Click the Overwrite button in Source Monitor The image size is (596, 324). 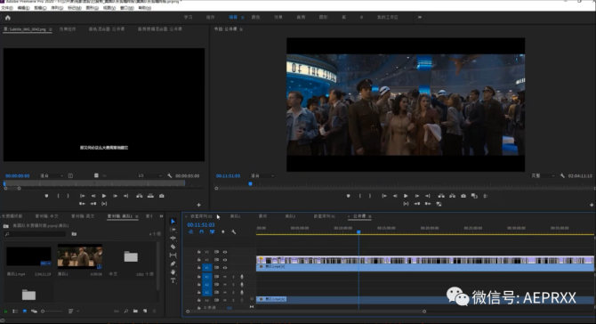[x=150, y=196]
